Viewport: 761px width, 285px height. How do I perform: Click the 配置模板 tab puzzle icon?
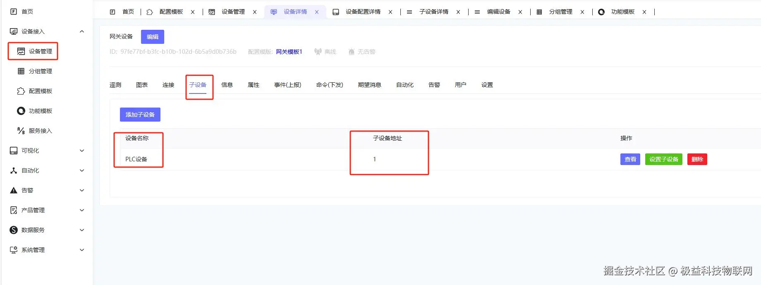[150, 12]
